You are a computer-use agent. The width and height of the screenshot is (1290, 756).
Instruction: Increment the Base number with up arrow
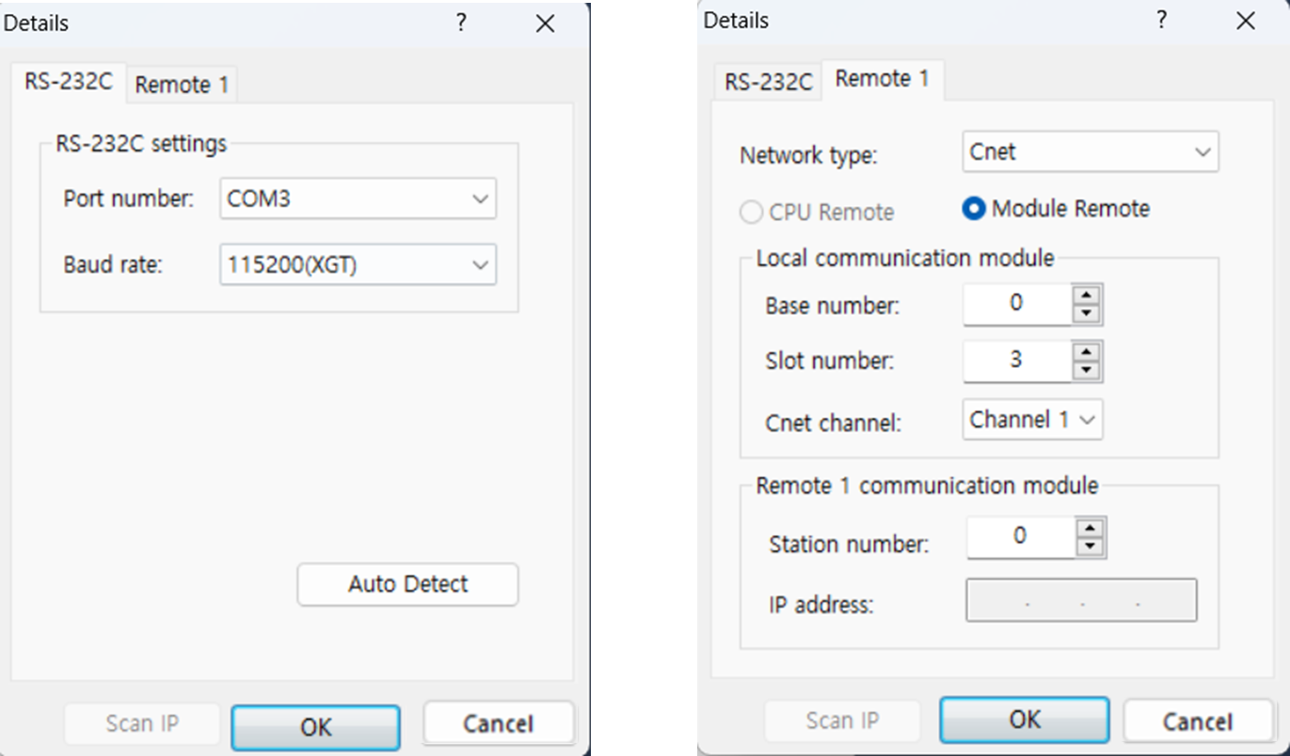point(1088,297)
